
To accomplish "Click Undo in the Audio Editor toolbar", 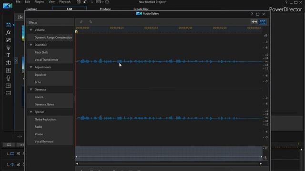I will pyautogui.click(x=81, y=22).
